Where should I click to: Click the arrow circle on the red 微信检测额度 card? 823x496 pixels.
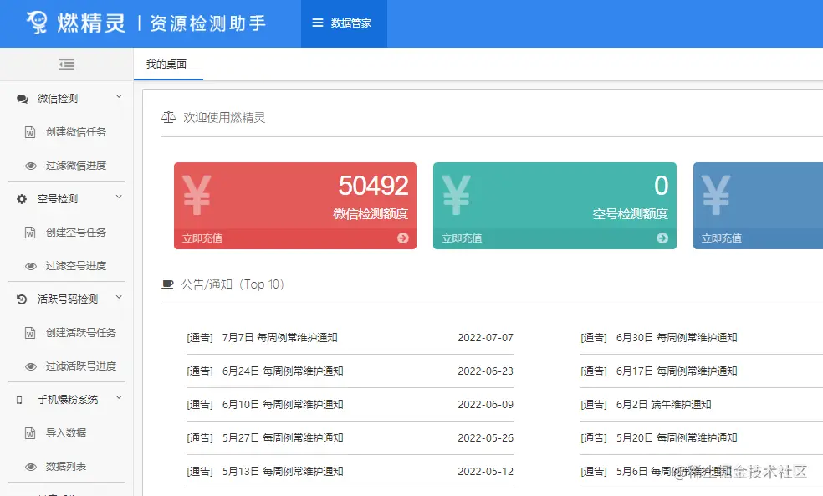point(403,238)
